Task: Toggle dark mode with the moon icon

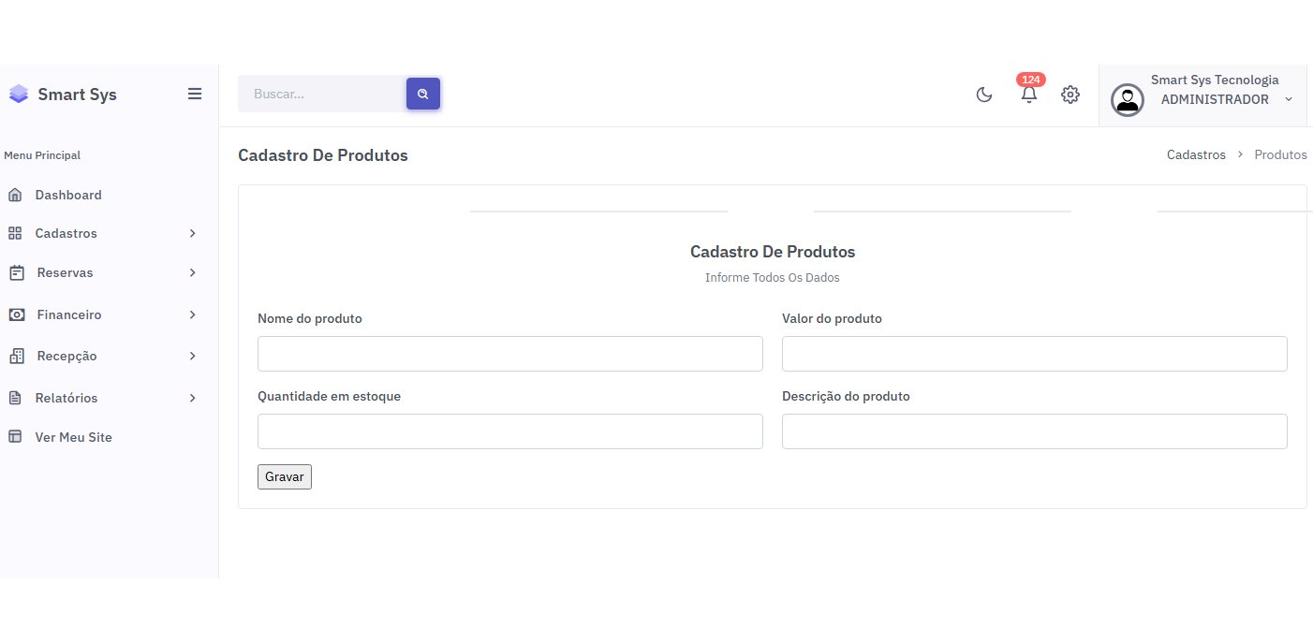Action: 984,95
